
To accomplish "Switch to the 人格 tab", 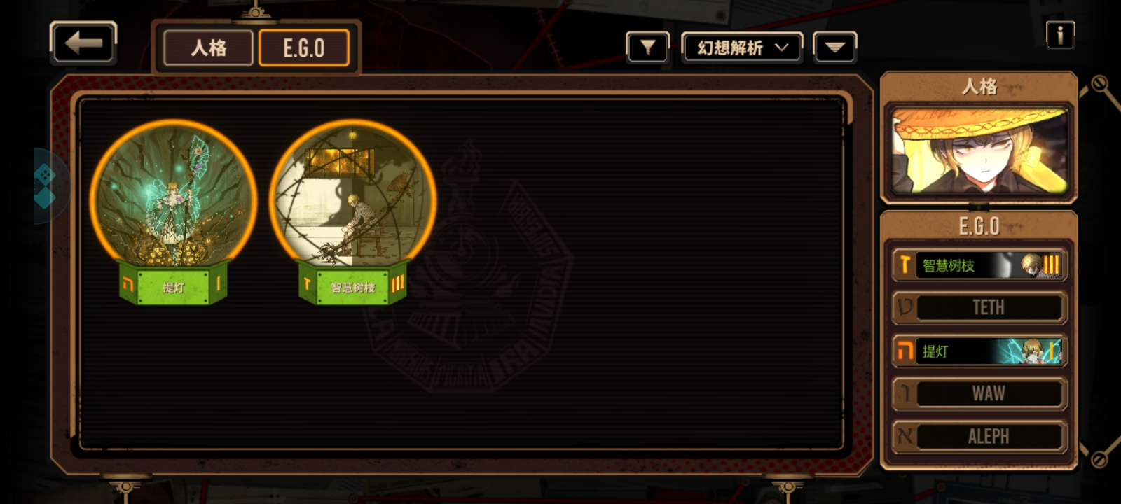I will (x=208, y=48).
